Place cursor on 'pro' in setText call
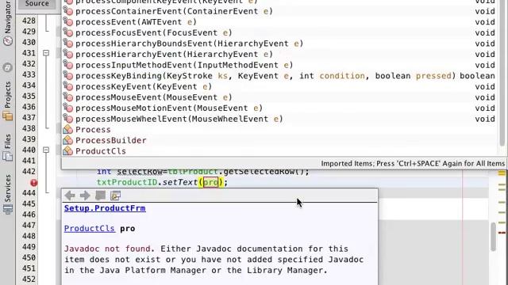Screen dimensions: 508x285 (210, 182)
